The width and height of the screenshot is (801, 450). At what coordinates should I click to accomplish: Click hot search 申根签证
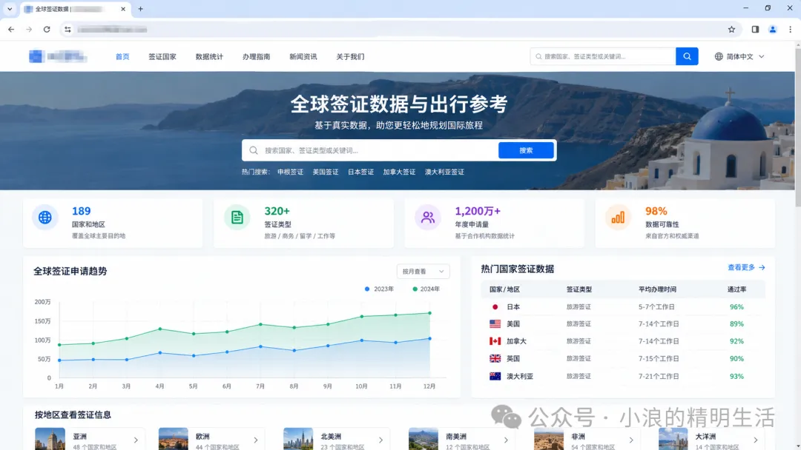coord(290,172)
